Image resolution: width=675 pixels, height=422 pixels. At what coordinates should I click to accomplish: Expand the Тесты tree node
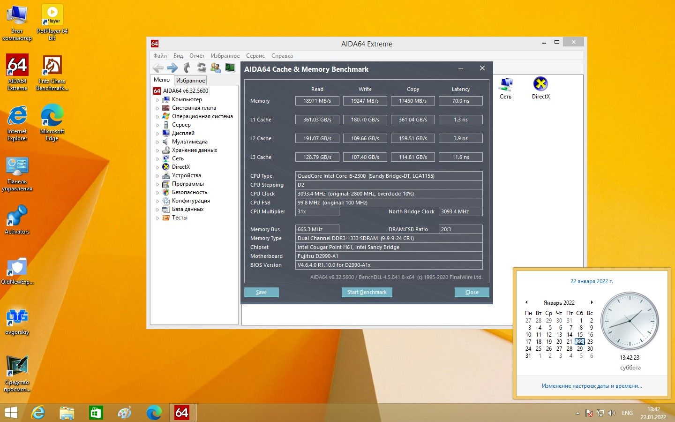point(157,218)
